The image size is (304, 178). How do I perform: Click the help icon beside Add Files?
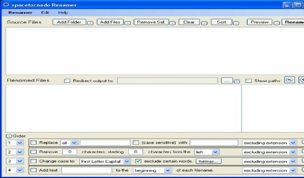point(127,23)
